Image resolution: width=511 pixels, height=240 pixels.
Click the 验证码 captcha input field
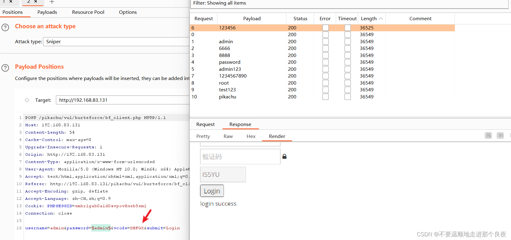click(240, 157)
